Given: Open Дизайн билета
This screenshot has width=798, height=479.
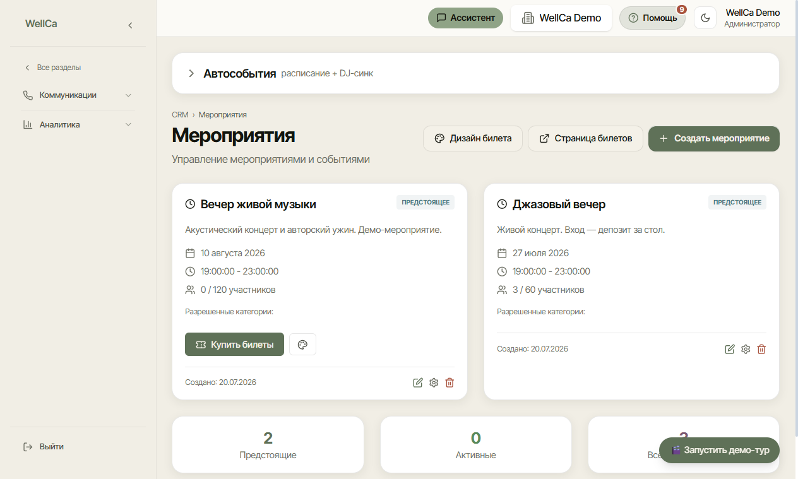Looking at the screenshot, I should coord(473,138).
